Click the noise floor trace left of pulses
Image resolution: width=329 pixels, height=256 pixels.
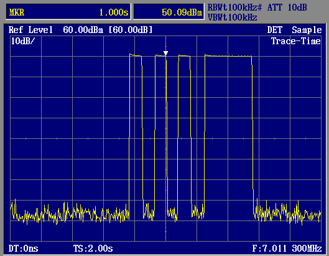coord(69,212)
